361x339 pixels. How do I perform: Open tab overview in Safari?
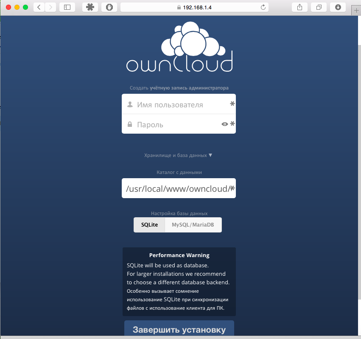click(x=319, y=7)
